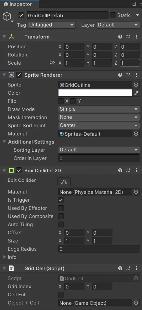Open Sprite Renderer preset selector icon
Screen dimensions: 142x310
click(128, 75)
